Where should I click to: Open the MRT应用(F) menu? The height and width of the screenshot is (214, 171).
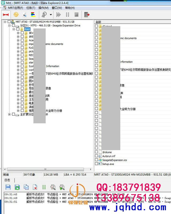pyautogui.click(x=15, y=8)
